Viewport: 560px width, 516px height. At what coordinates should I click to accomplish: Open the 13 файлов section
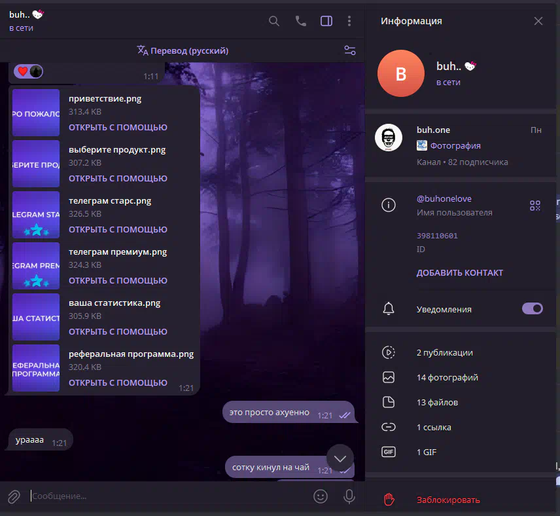[x=437, y=402]
